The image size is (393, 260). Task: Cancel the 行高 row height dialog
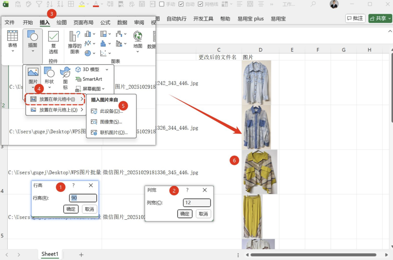(89, 209)
